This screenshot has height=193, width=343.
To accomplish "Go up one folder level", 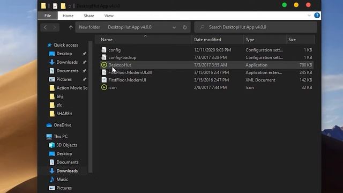I will (71, 27).
